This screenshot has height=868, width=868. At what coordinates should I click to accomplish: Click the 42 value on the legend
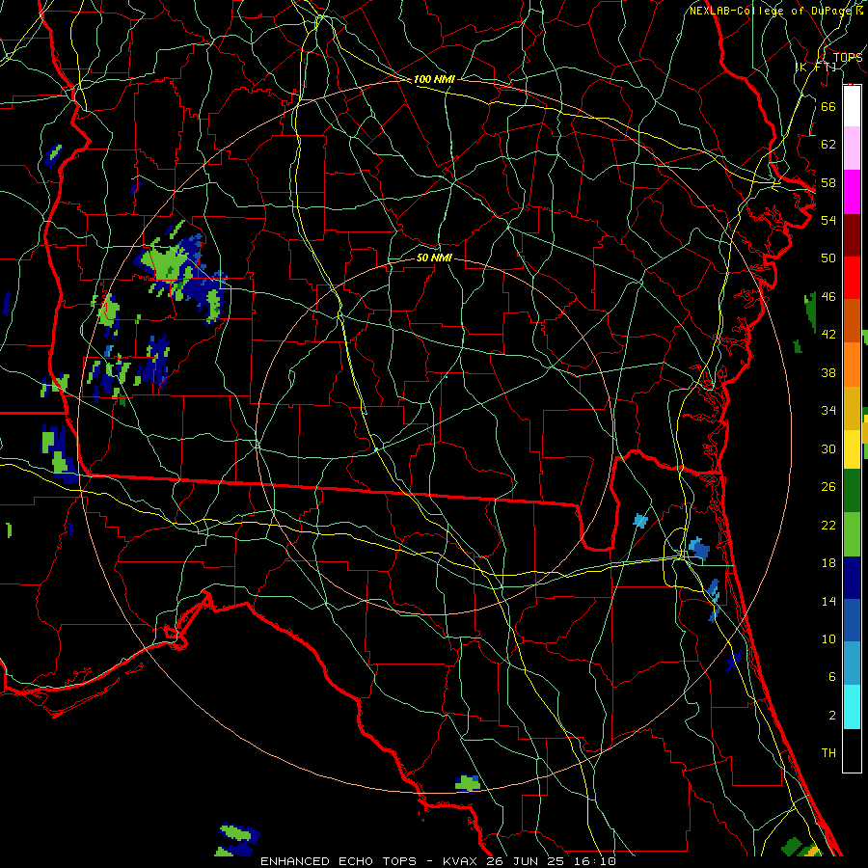coord(828,334)
